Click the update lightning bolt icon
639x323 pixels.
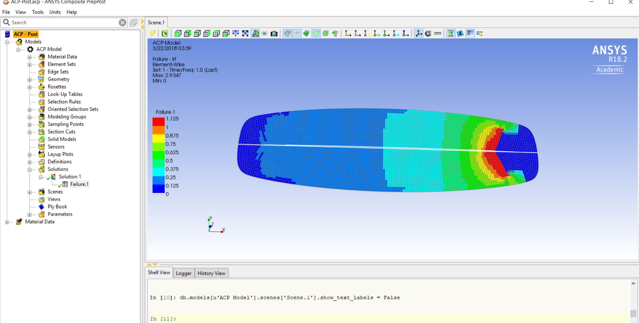point(153,33)
